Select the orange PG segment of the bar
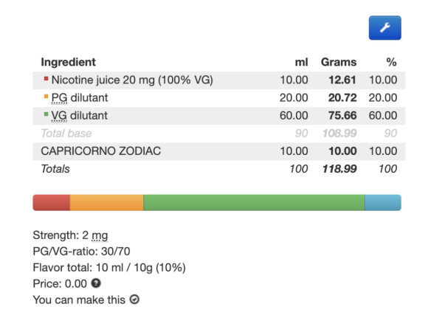The width and height of the screenshot is (445, 332). pos(107,203)
